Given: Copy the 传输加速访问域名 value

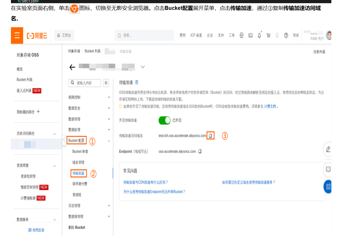Looking at the screenshot, I should (210, 136).
